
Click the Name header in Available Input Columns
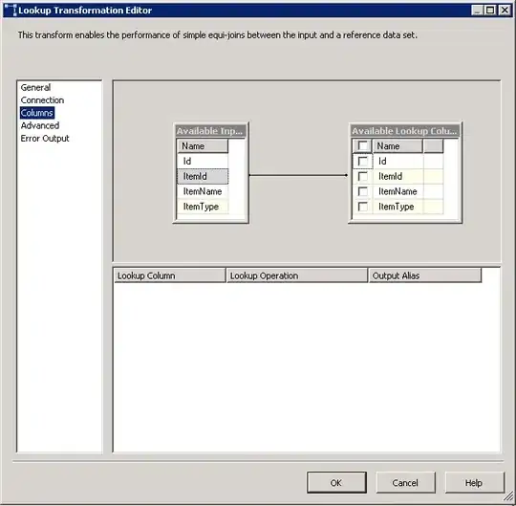tap(203, 146)
